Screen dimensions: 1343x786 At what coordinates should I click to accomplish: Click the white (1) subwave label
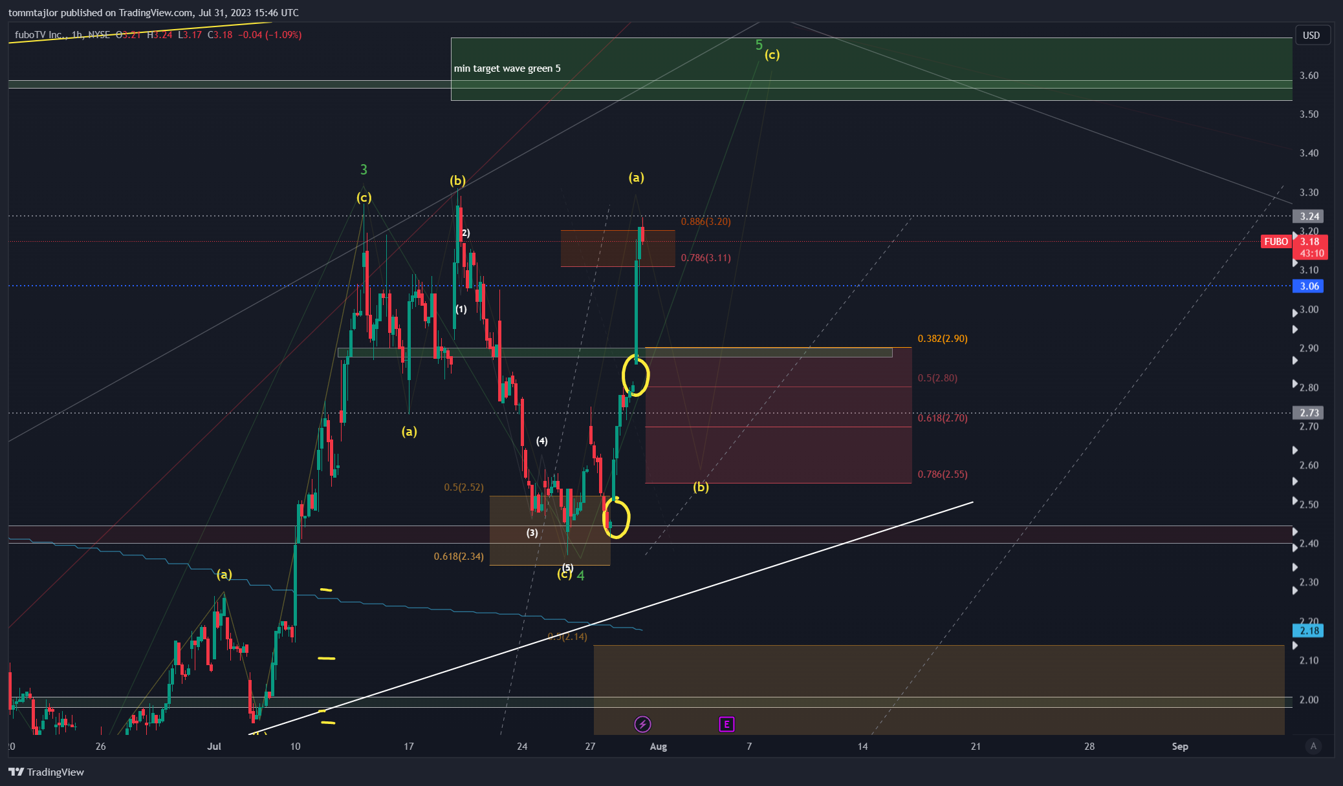pyautogui.click(x=461, y=309)
